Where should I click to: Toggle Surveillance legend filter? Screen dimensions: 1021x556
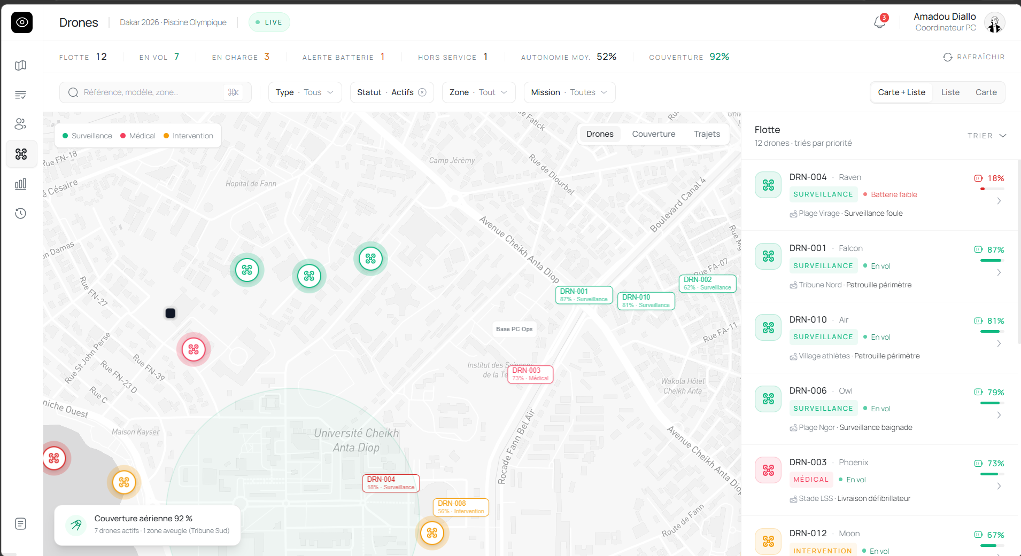88,136
